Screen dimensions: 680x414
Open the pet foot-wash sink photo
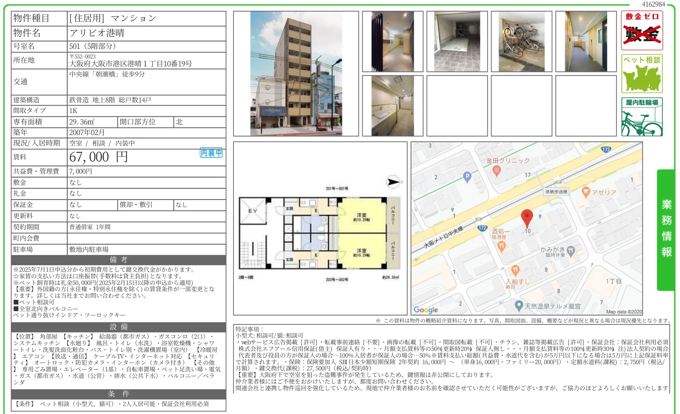(x=393, y=106)
